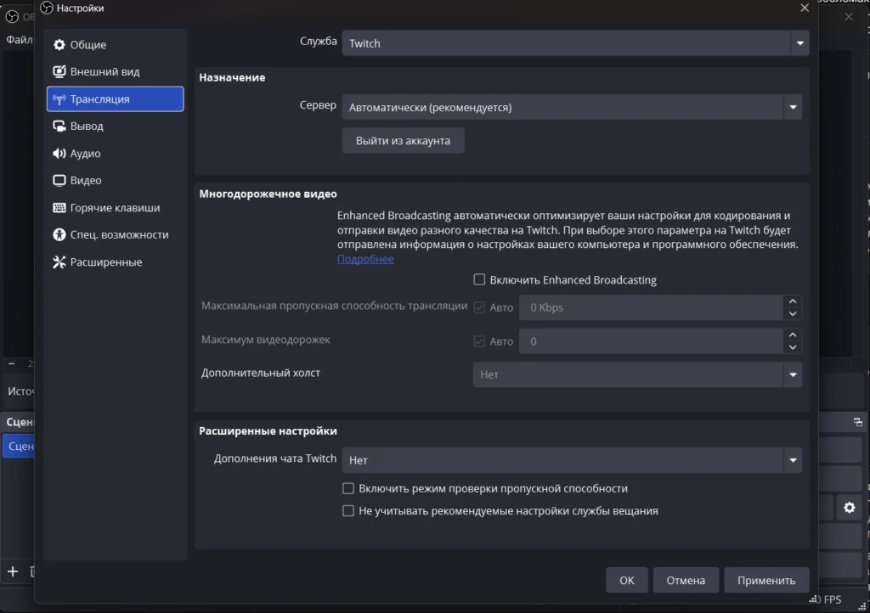Click the gear icon in main window behind dialog
The width and height of the screenshot is (870, 613).
849,508
